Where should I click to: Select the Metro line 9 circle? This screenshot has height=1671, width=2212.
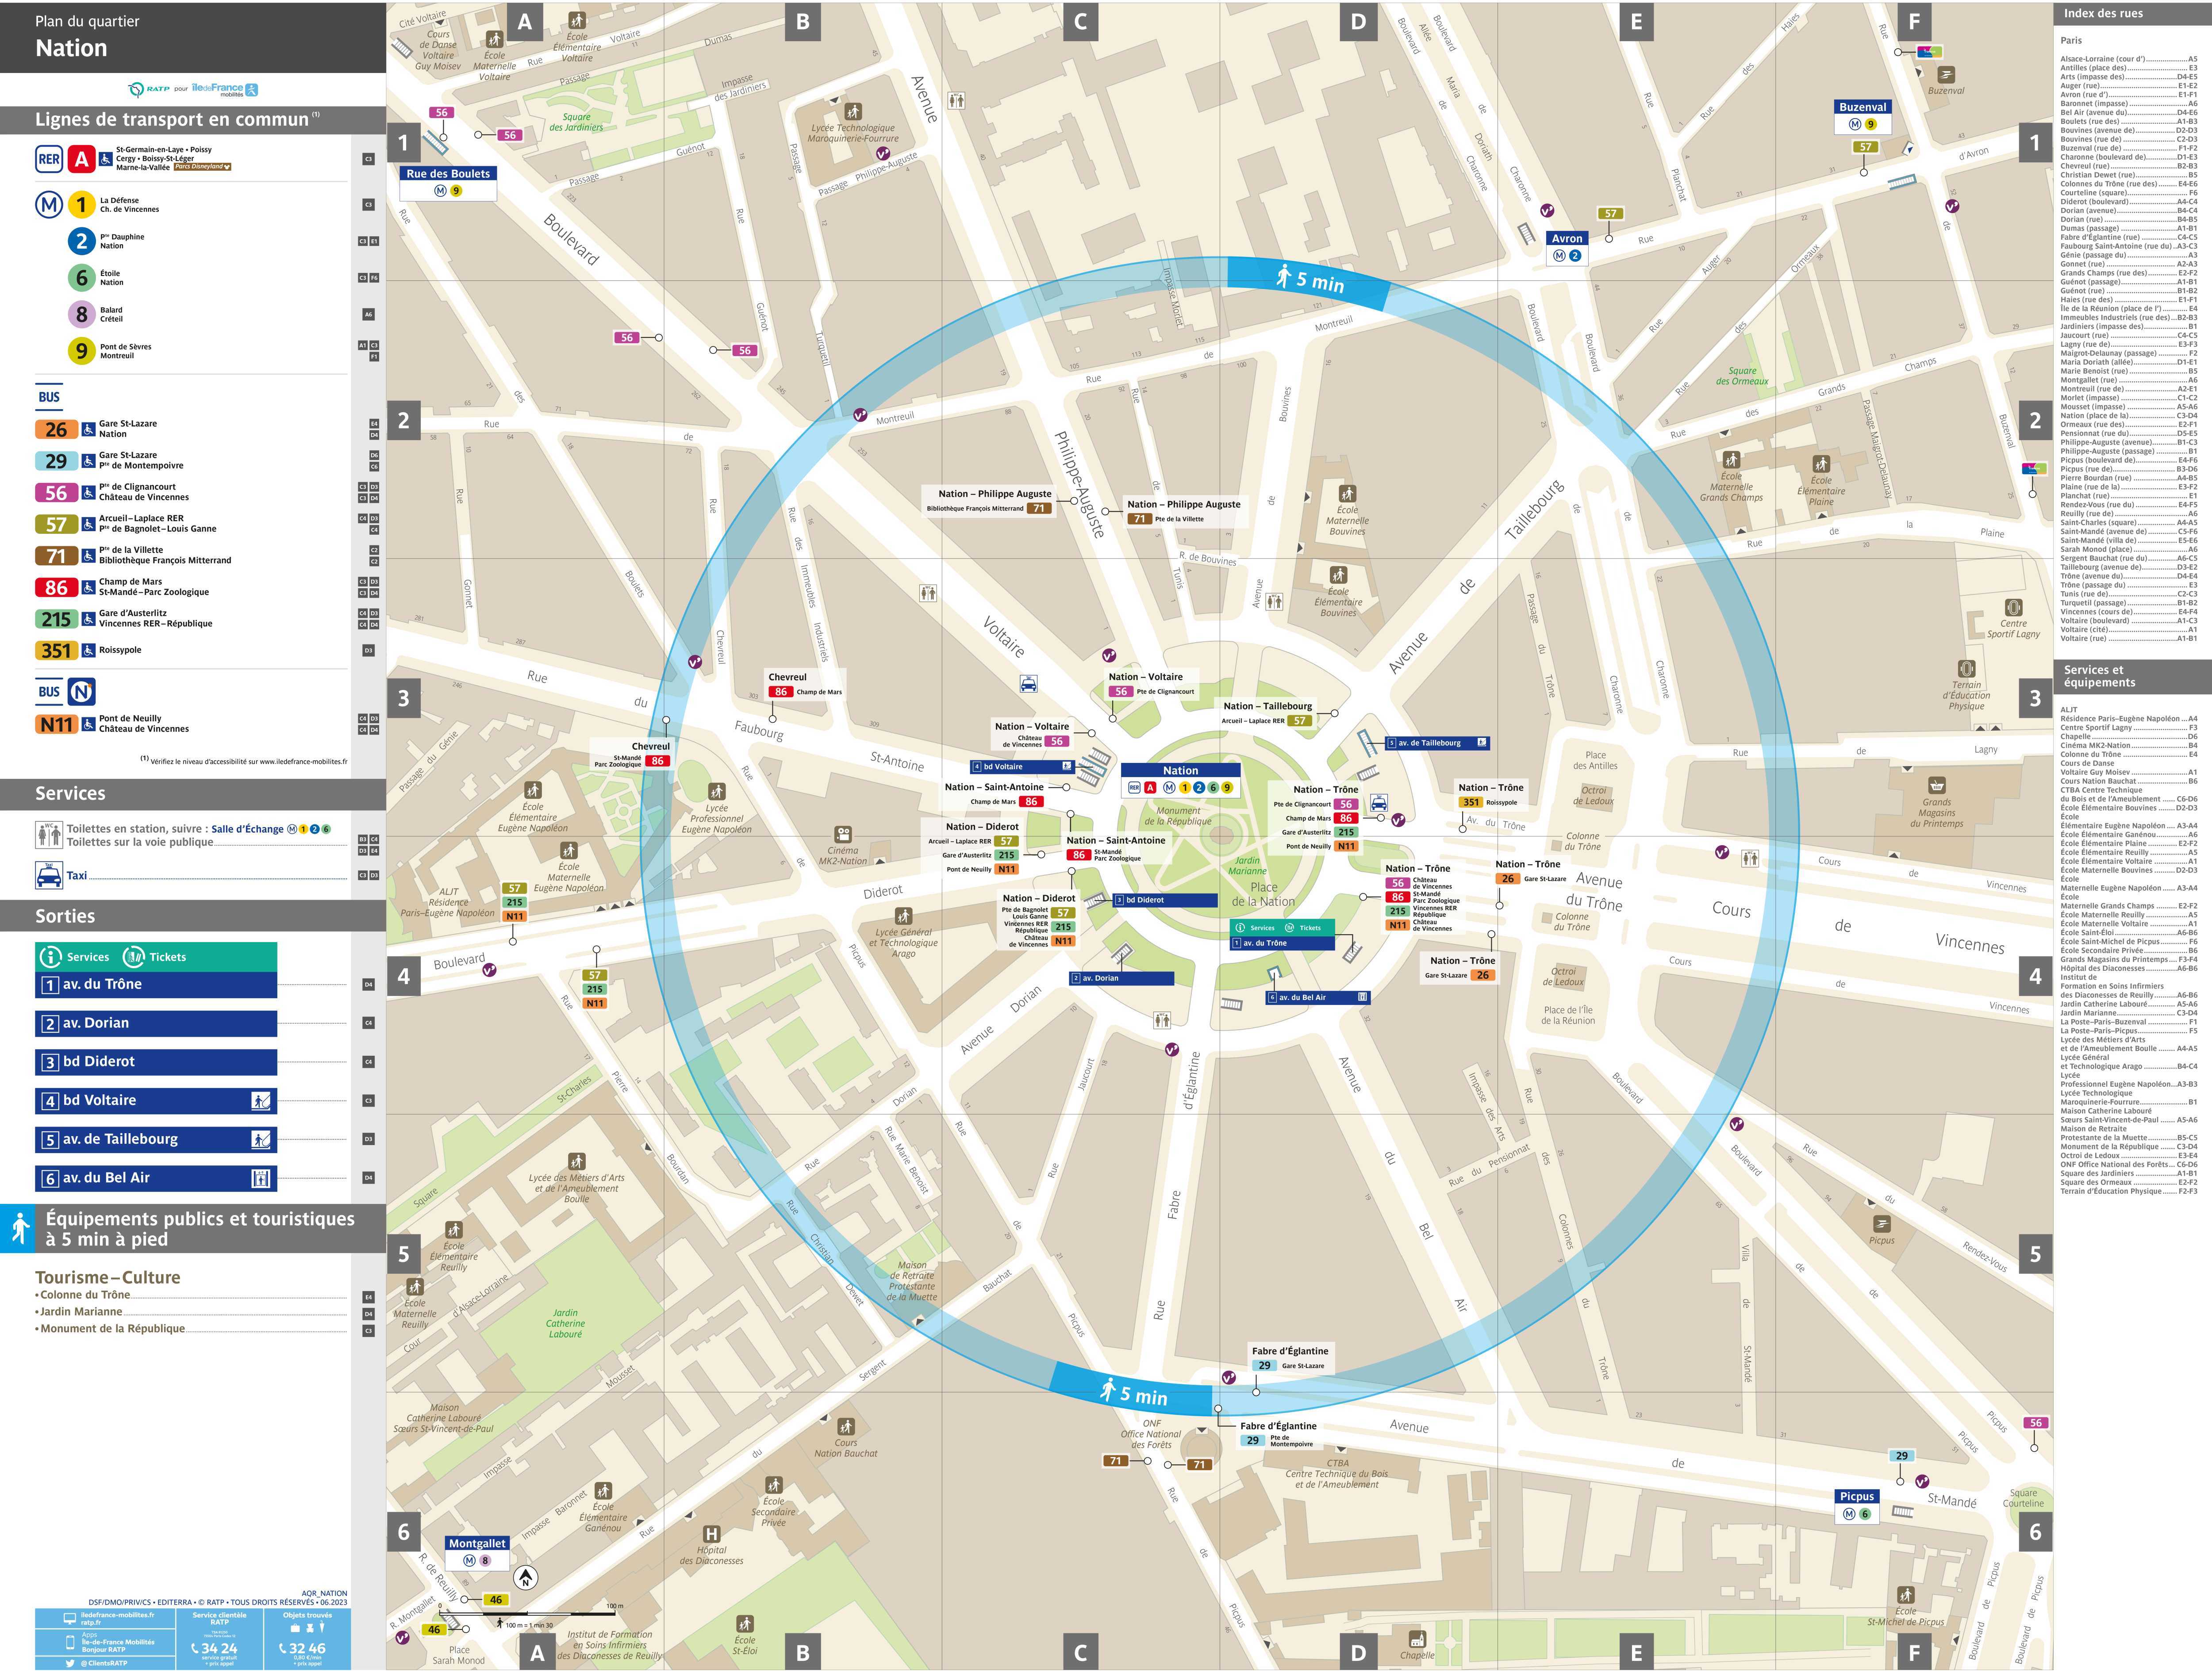[81, 351]
